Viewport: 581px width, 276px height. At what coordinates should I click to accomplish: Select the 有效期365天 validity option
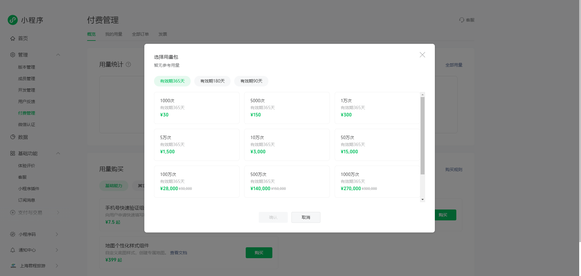coord(172,81)
